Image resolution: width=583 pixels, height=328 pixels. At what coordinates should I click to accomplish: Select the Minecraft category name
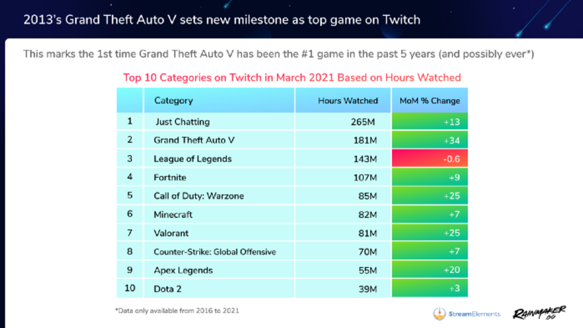tap(173, 215)
